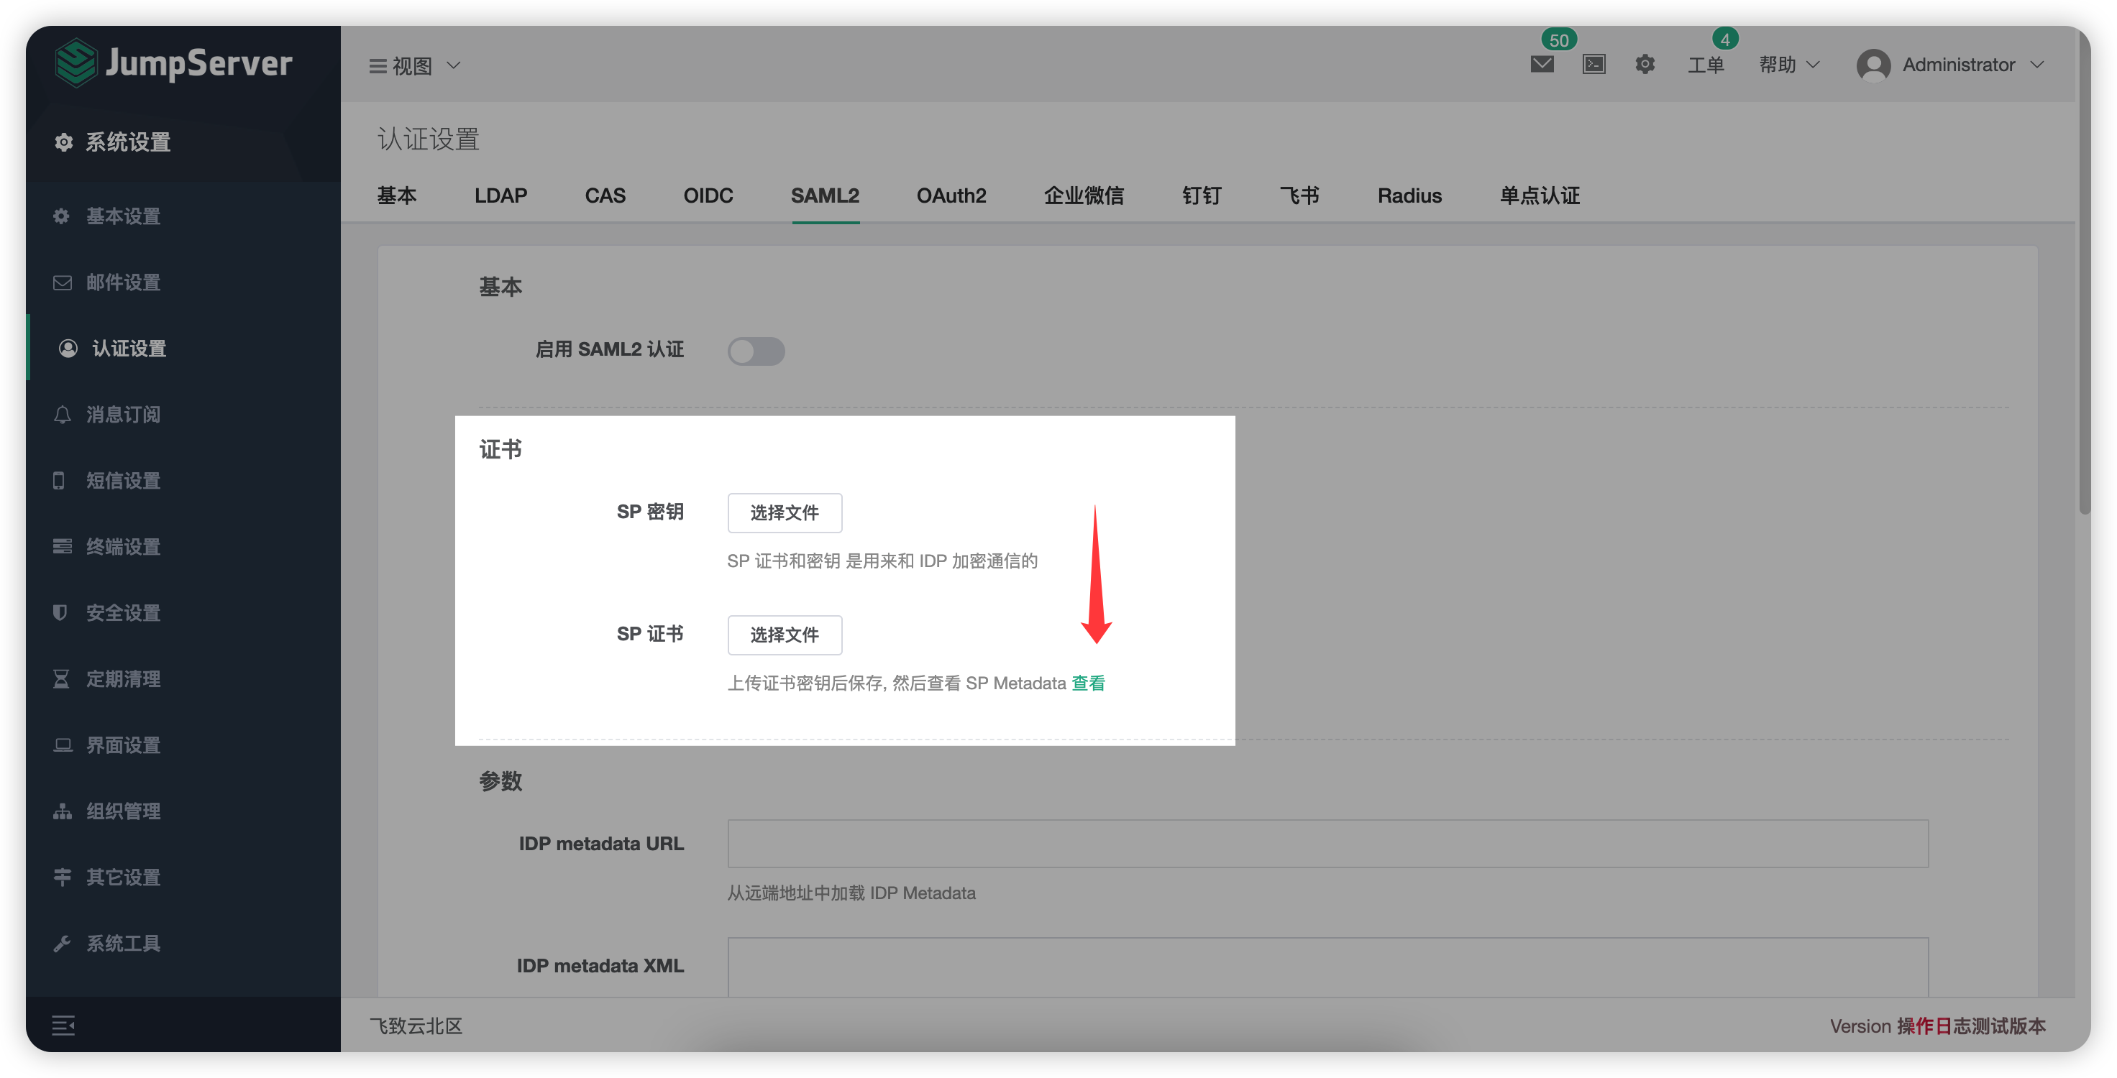Open the site messages icon with badge 50
The image size is (2117, 1078).
(x=1541, y=64)
